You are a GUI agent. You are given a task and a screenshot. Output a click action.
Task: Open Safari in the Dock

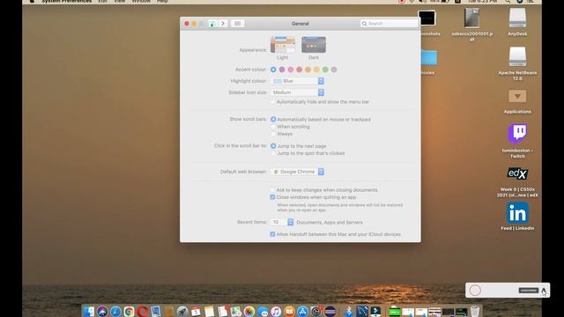tap(115, 311)
